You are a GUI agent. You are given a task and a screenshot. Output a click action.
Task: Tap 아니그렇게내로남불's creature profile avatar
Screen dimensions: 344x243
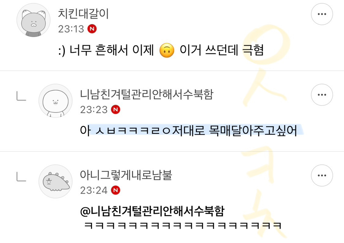click(x=55, y=182)
